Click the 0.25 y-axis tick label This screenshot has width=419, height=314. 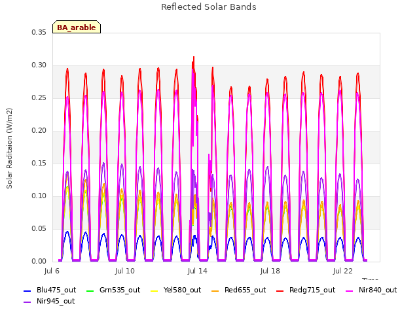click(x=39, y=98)
